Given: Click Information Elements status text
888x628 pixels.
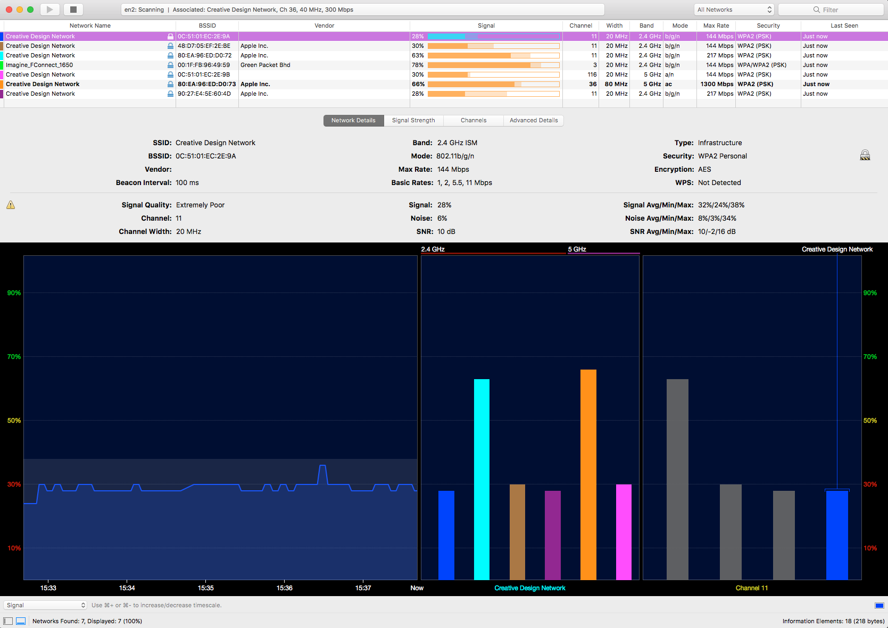Looking at the screenshot, I should click(833, 621).
